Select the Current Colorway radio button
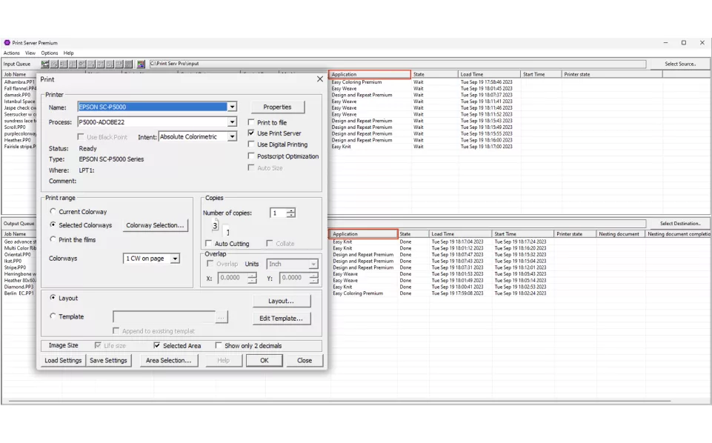 click(53, 212)
